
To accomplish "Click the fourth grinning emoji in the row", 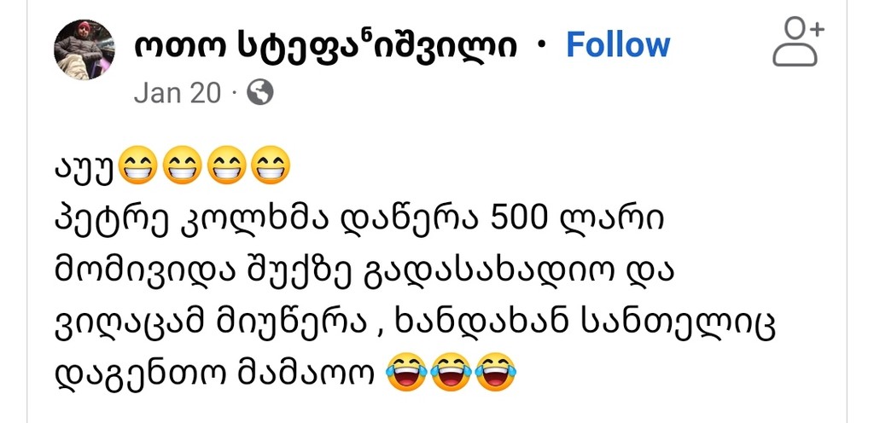I will coord(271,165).
